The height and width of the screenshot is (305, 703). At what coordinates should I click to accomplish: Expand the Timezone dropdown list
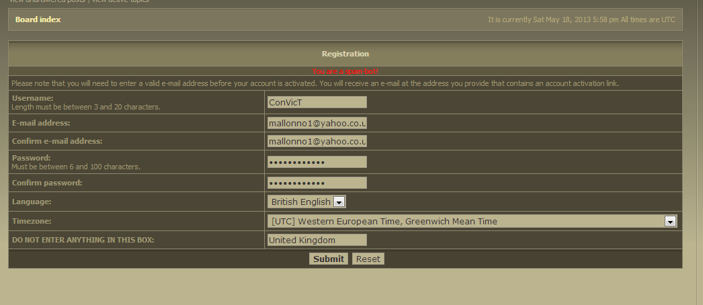point(470,221)
